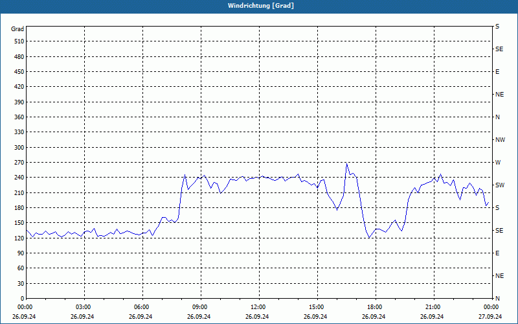Click the 15:00 time axis label
Image resolution: width=518 pixels, height=324 pixels.
click(x=317, y=307)
